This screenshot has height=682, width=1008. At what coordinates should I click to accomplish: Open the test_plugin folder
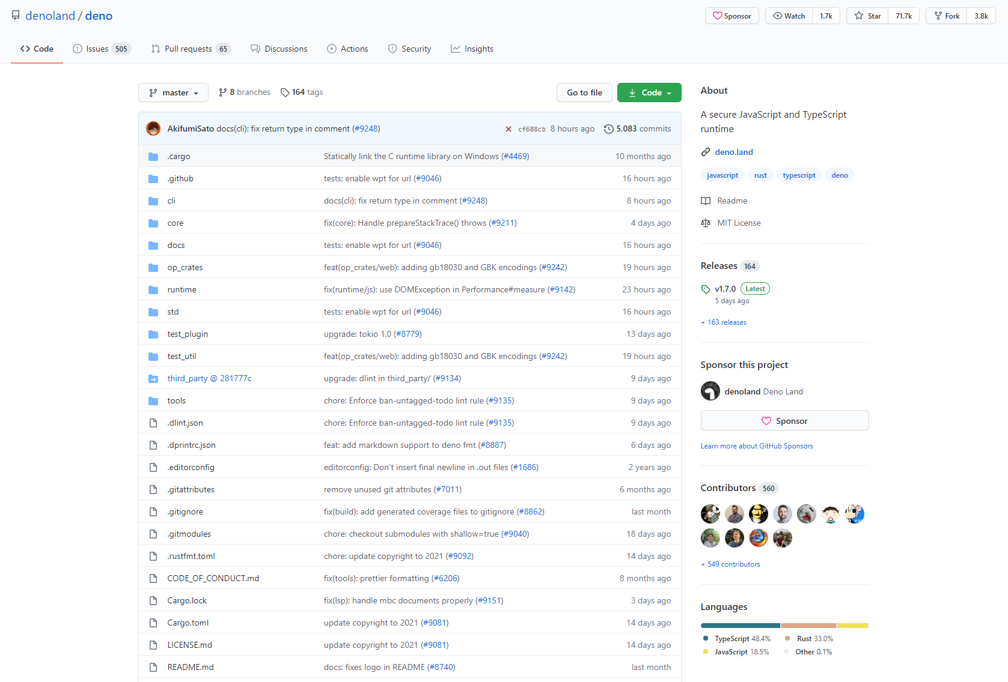188,334
